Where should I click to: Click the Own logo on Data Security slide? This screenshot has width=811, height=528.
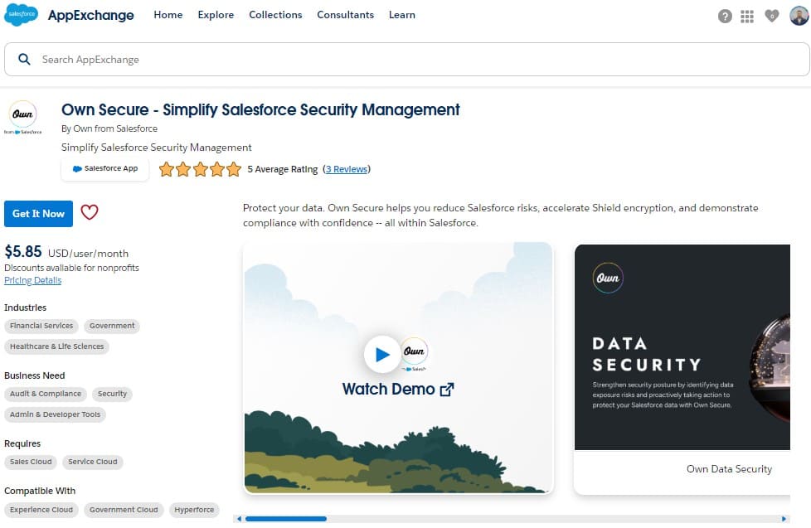[x=608, y=278]
